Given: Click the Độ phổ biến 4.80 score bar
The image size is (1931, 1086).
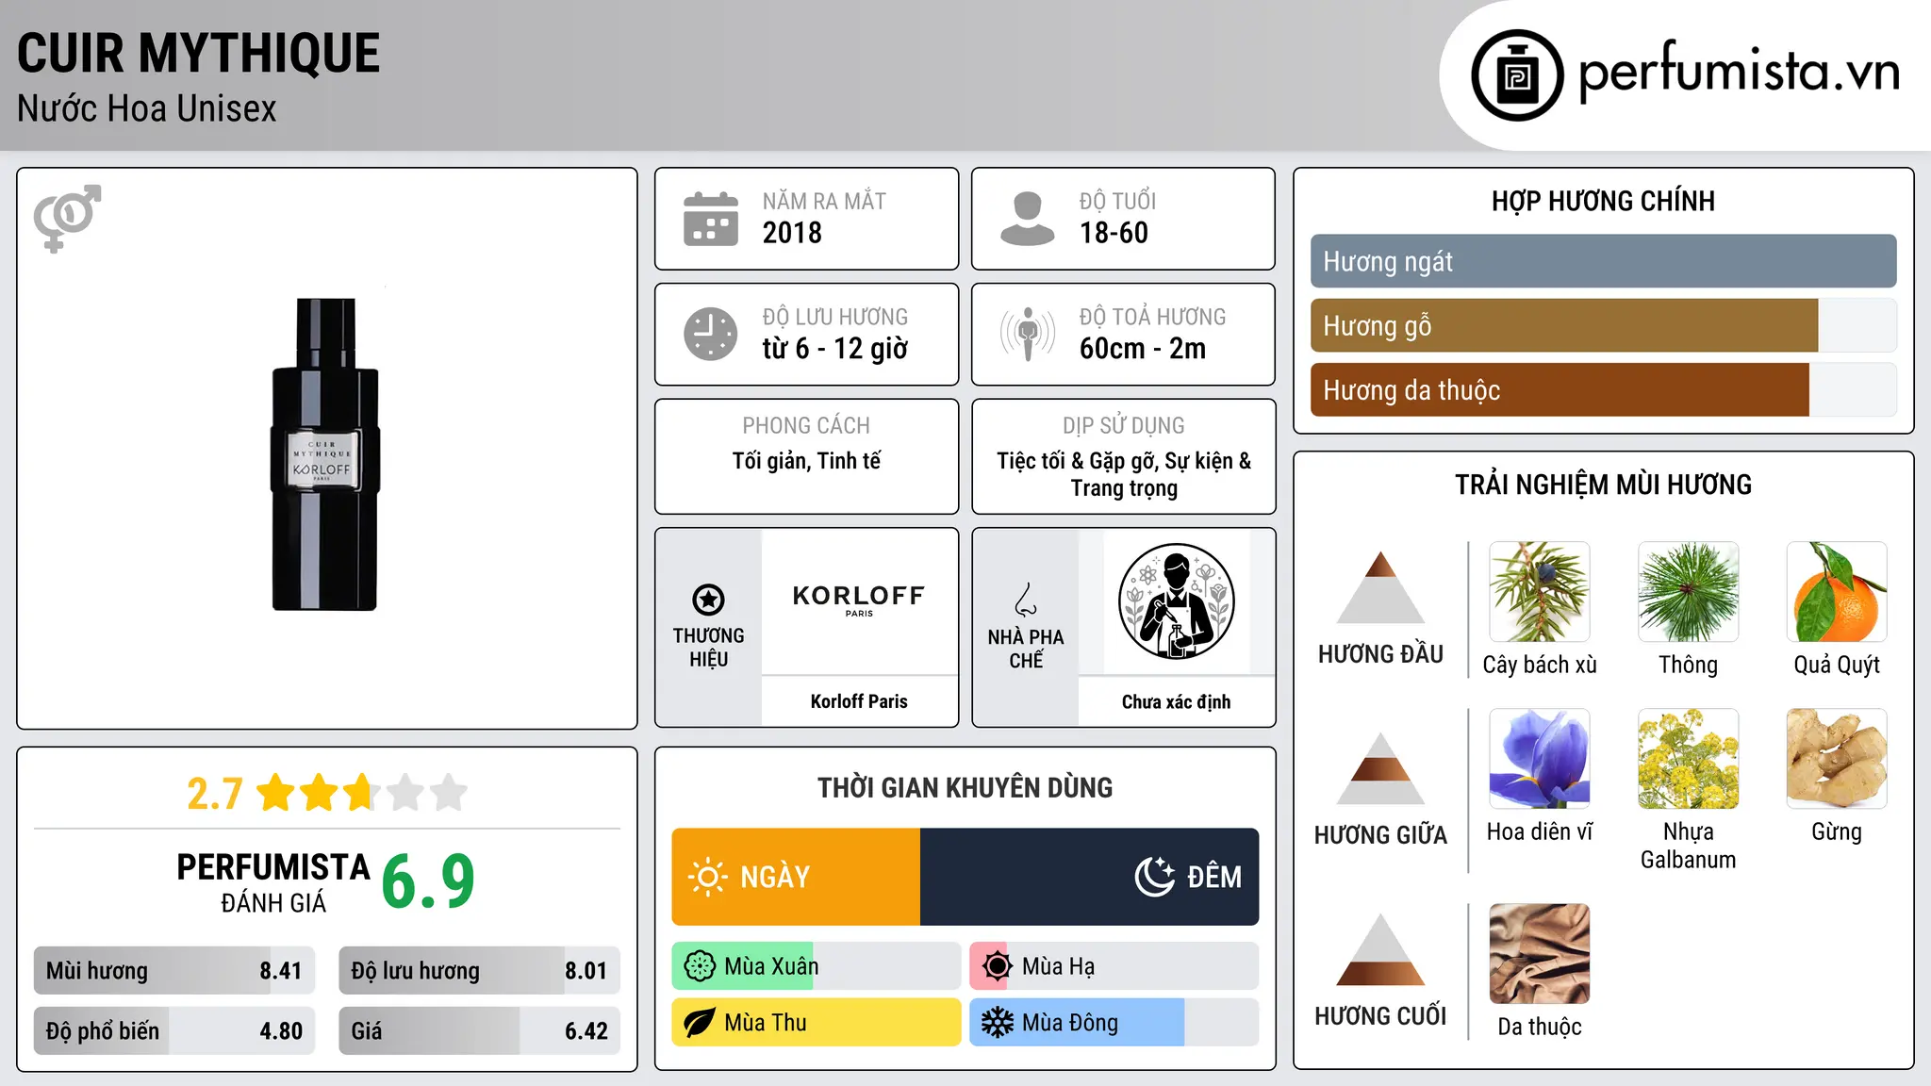Looking at the screenshot, I should tap(174, 1030).
